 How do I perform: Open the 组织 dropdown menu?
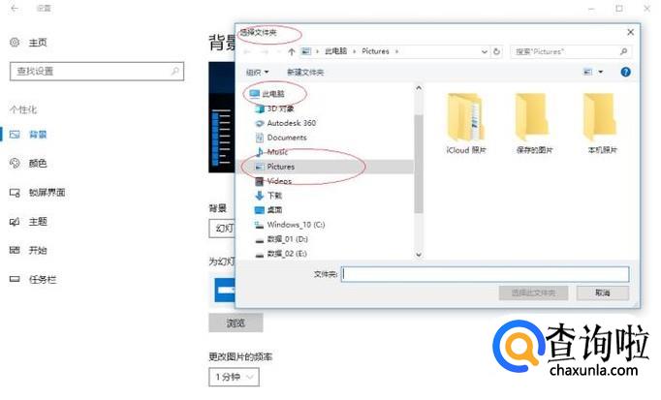click(x=257, y=72)
